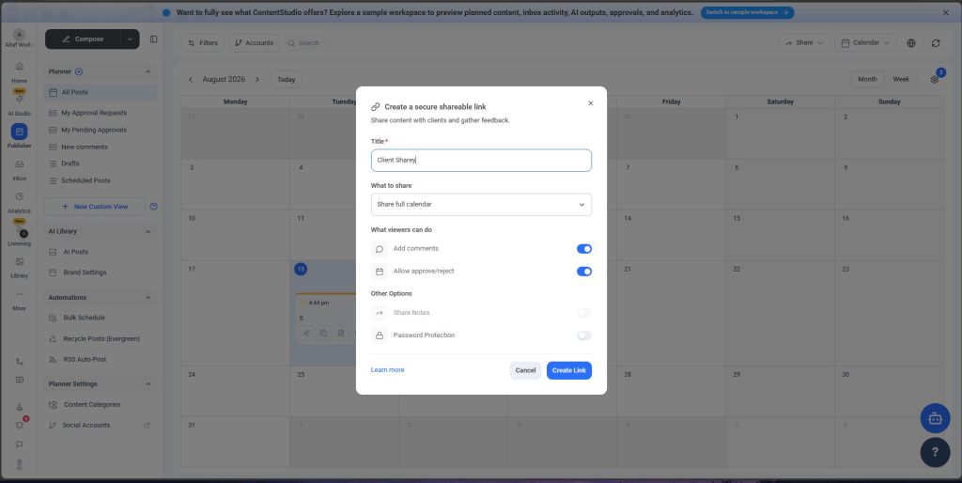The height and width of the screenshot is (483, 962).
Task: Click the globe timezone icon
Action: (911, 43)
